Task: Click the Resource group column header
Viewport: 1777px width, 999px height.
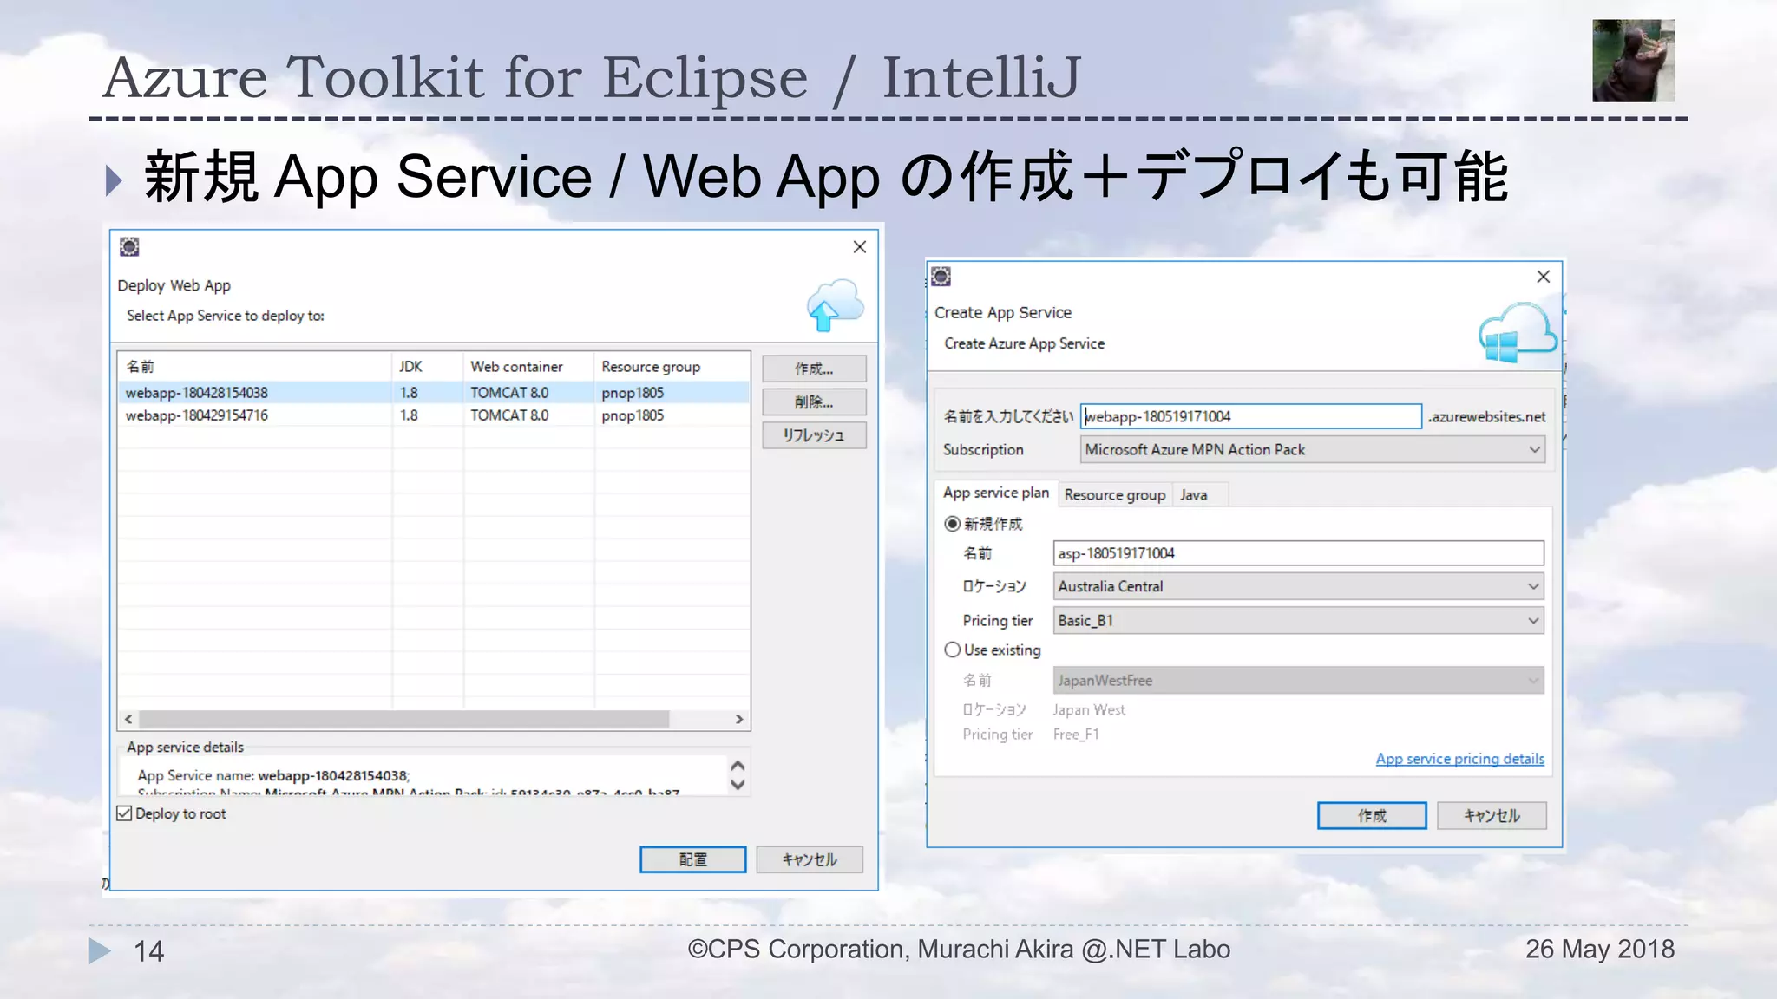Action: [x=672, y=366]
